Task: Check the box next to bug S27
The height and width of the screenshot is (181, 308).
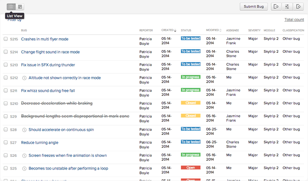Action: point(6,142)
